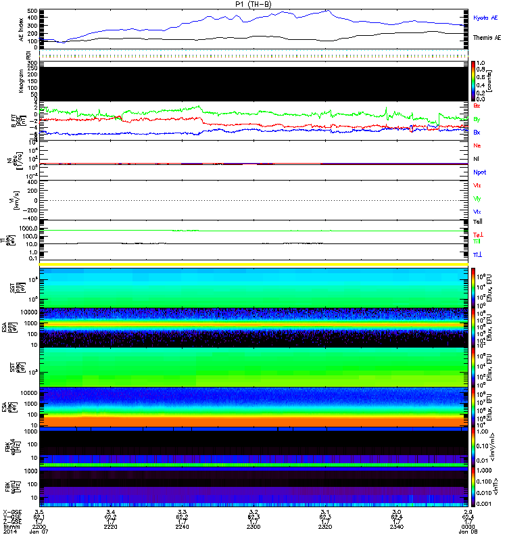
Task: Click the blue Ti⊥ legend label
Action: coord(477,255)
